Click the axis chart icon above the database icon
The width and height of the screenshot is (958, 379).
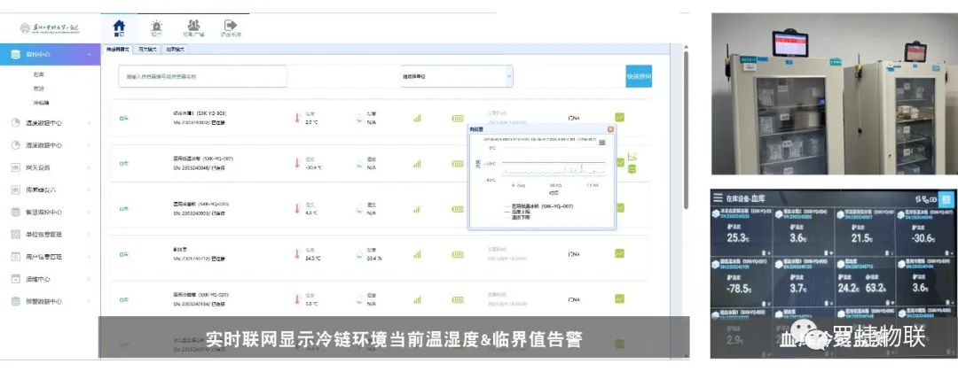coord(632,157)
